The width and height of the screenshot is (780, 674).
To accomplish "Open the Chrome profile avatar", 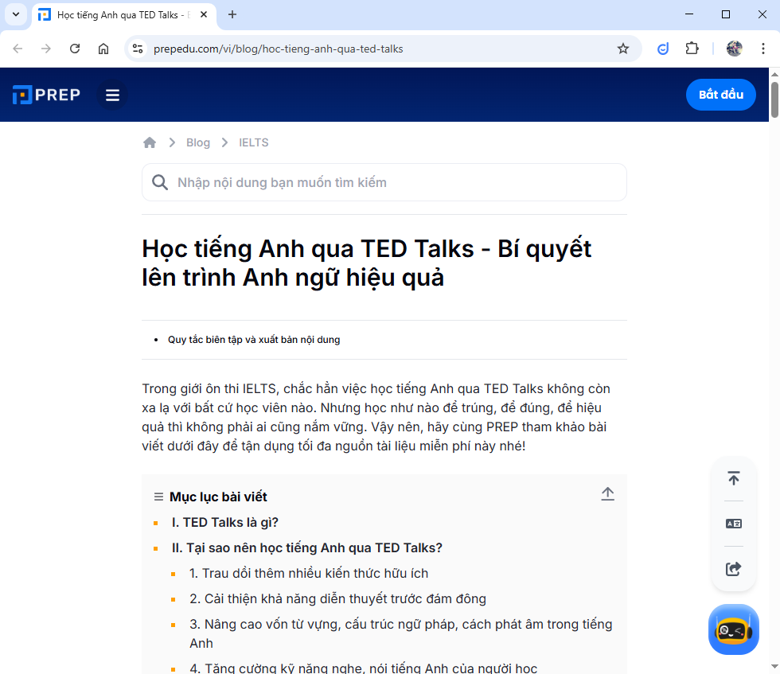I will (x=734, y=49).
